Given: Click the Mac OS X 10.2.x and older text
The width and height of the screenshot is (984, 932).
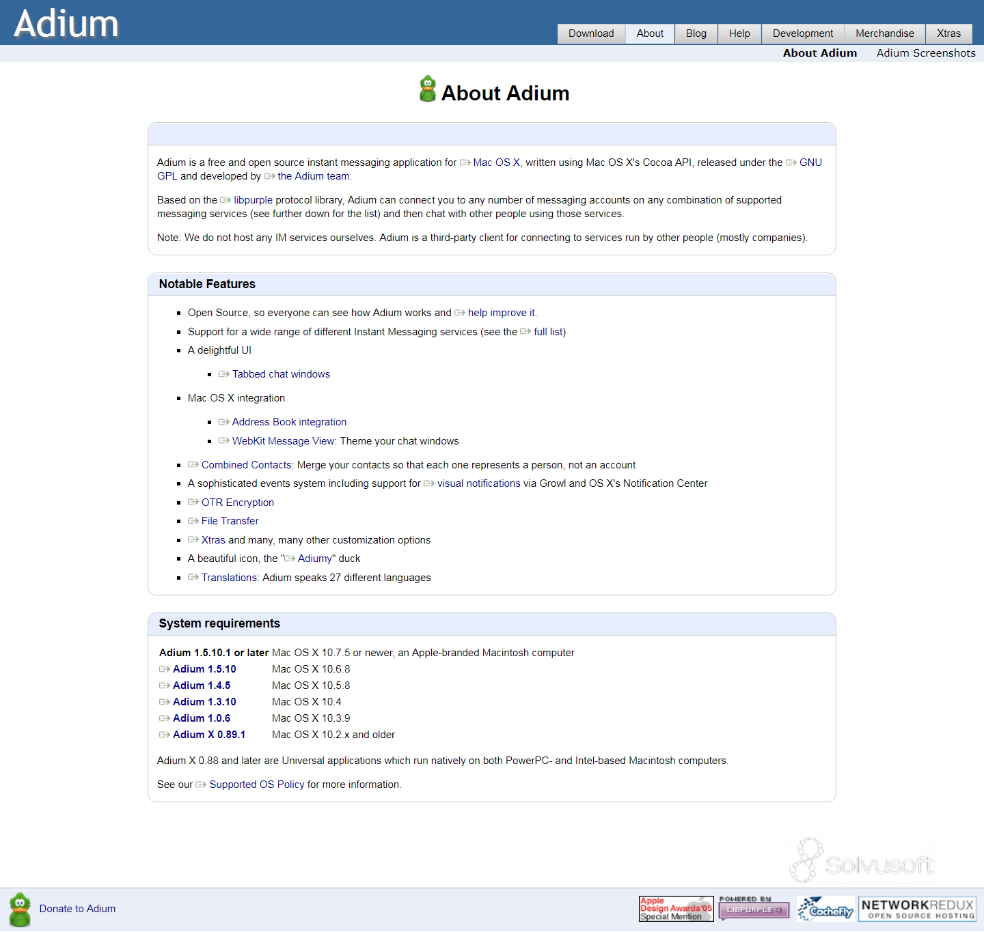Looking at the screenshot, I should (333, 735).
